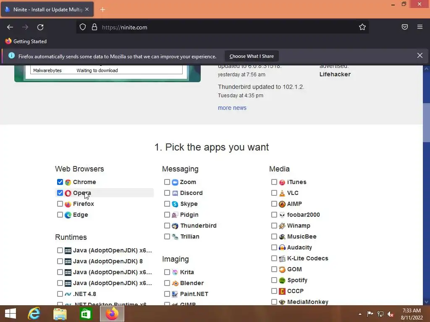This screenshot has height=322, width=430.
Task: Open the Getting Started bookmark
Action: (26, 42)
